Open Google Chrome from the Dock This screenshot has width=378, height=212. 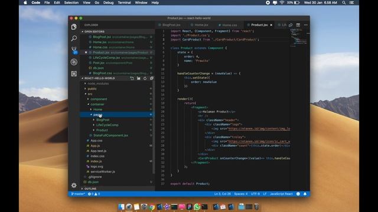152,207
